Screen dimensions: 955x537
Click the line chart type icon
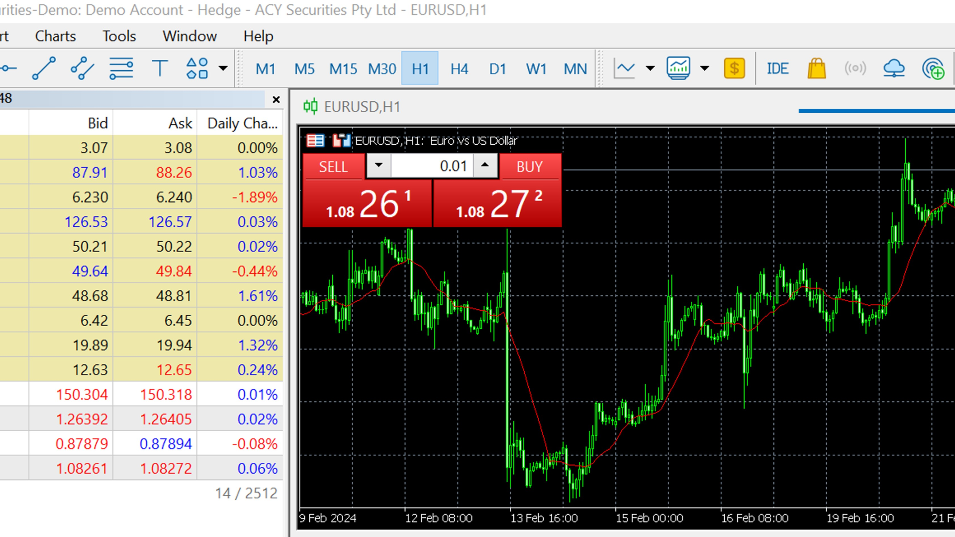point(624,68)
